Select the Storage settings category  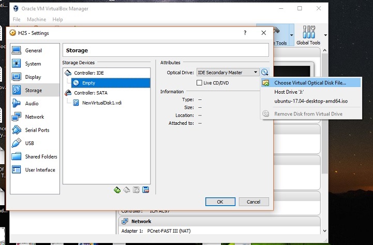tap(35, 90)
